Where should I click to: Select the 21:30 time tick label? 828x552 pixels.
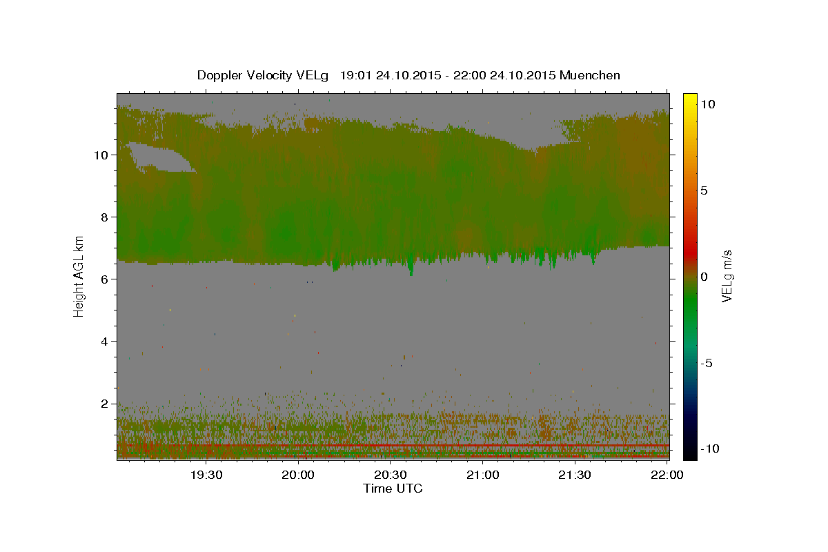[x=574, y=475]
